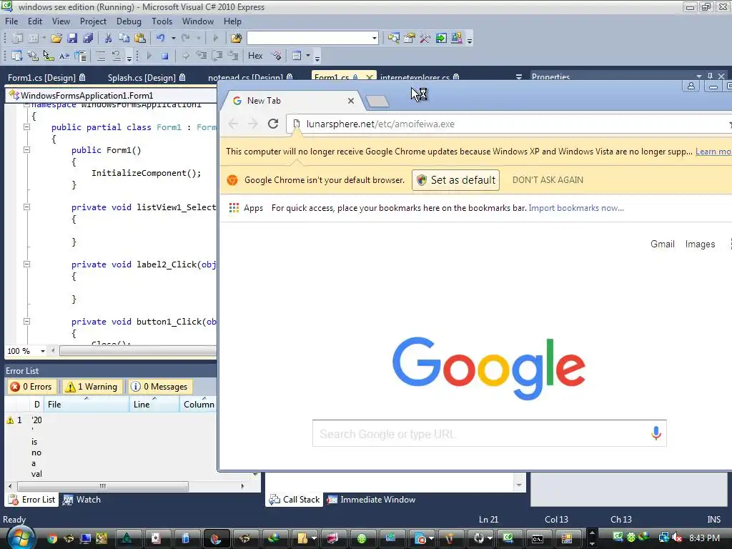Image resolution: width=732 pixels, height=549 pixels.
Task: Click the Copy icon in the toolbar
Action: point(124,39)
